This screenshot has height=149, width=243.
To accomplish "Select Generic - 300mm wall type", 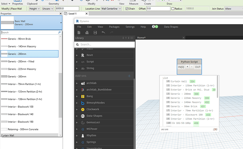I will click(30, 76).
